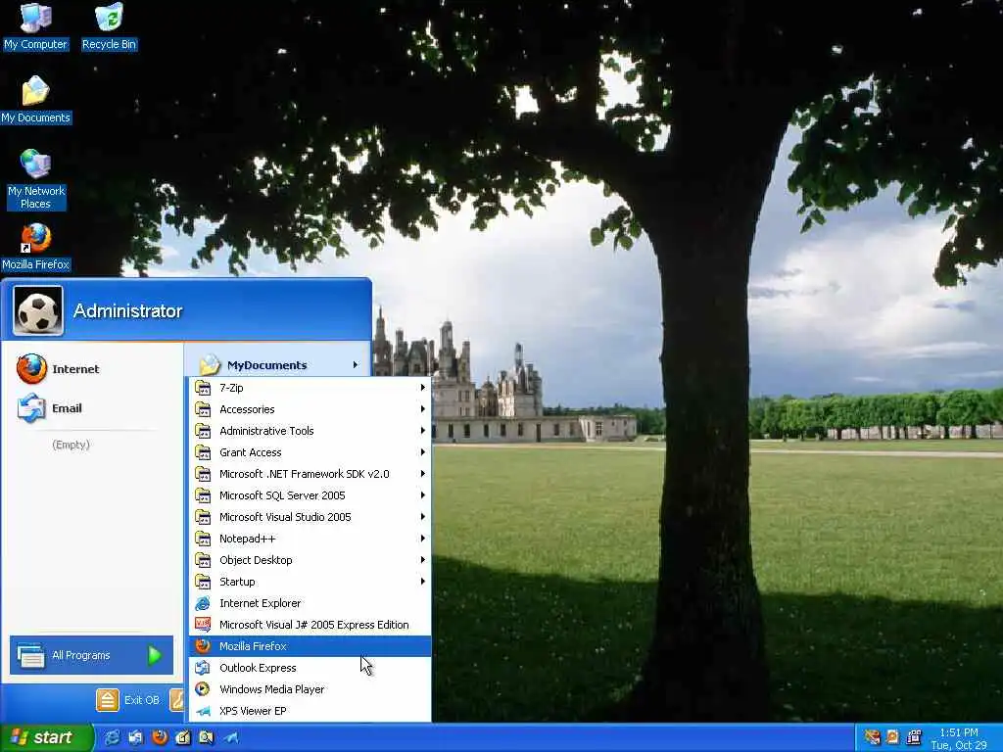Launch Windows Media Player from list

pos(310,689)
